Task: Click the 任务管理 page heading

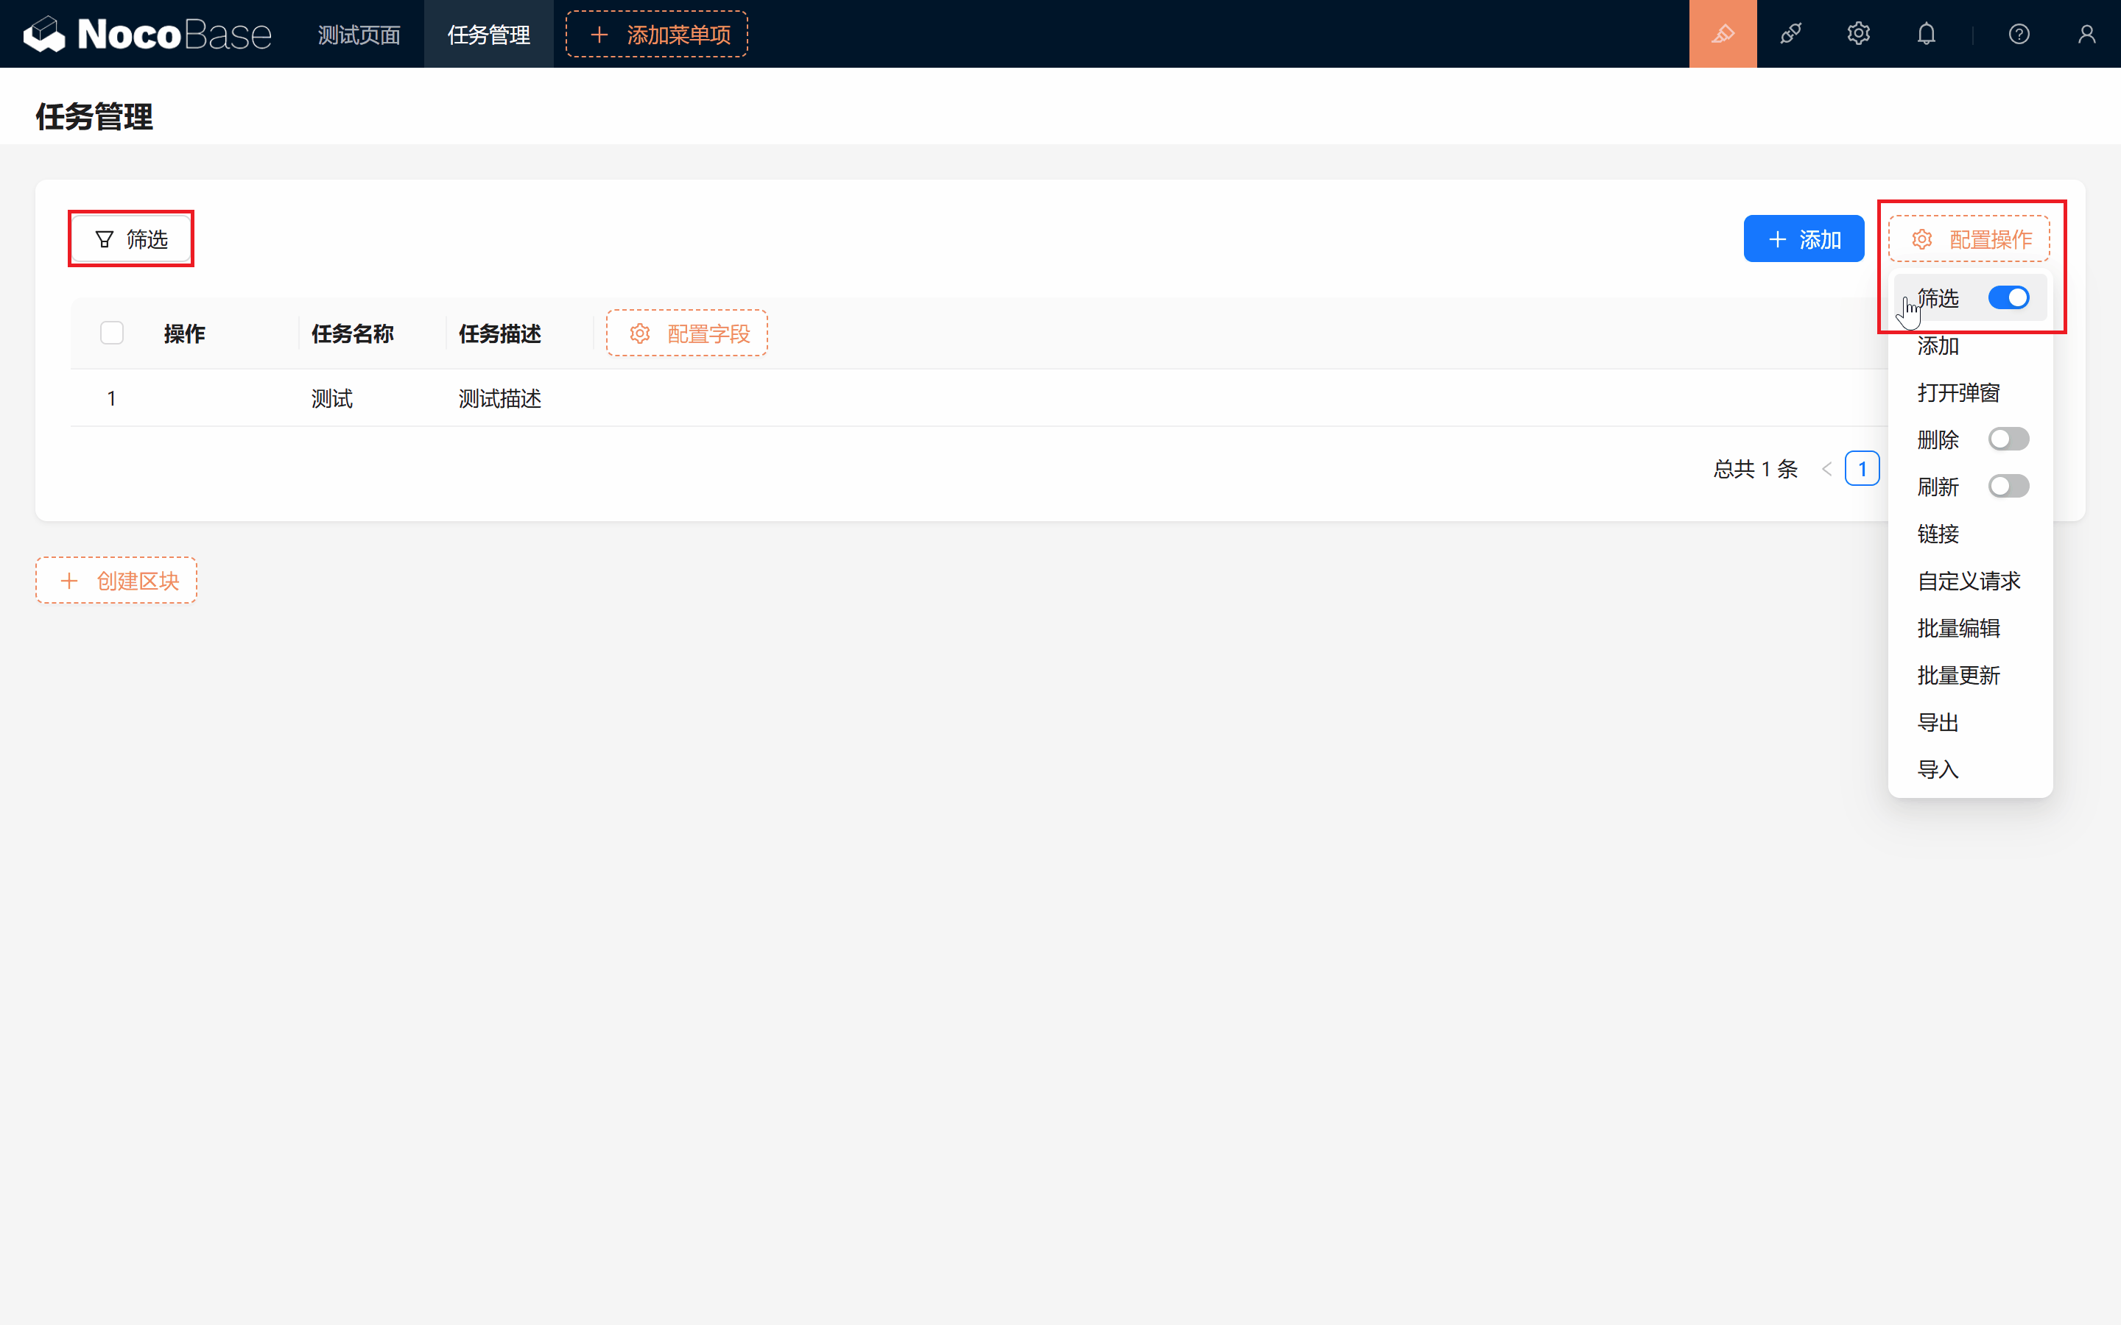Action: point(94,116)
